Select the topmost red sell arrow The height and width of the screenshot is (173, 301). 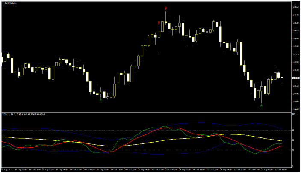click(165, 8)
